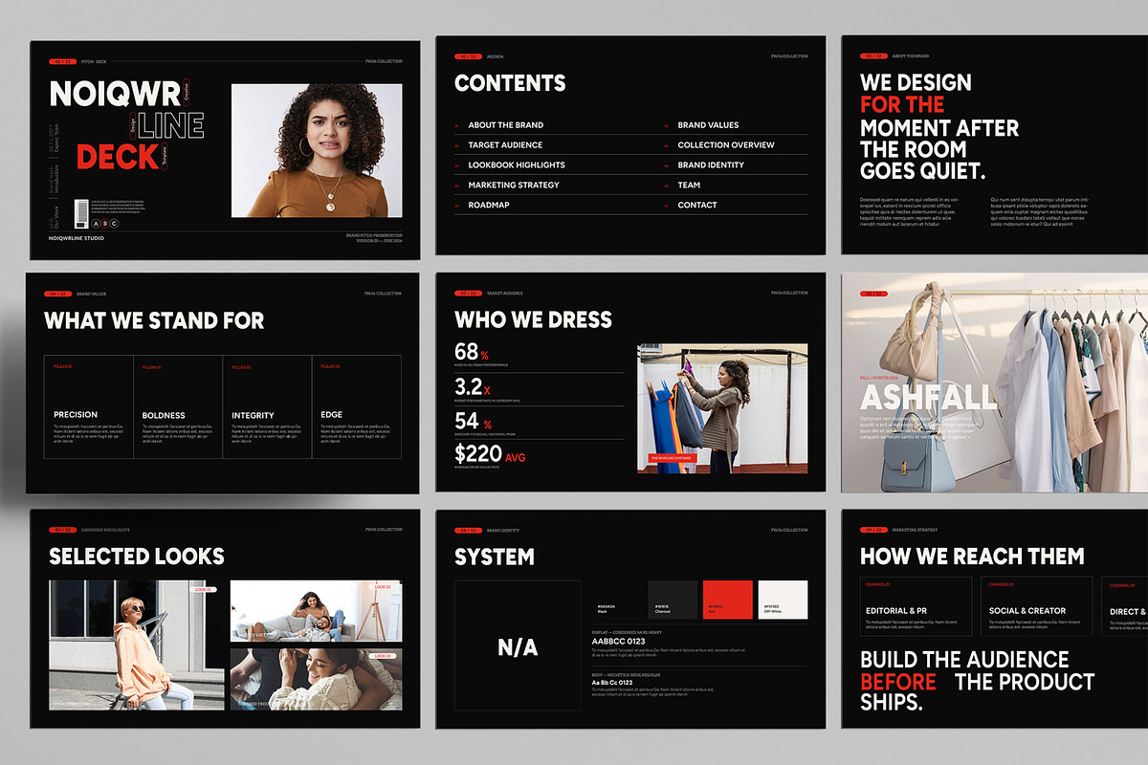Click the 02 / 12 badge on the Contents slide
This screenshot has height=765, width=1148.
468,56
